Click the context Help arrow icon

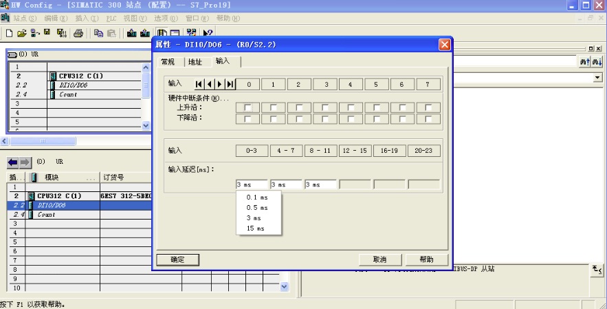[208, 32]
